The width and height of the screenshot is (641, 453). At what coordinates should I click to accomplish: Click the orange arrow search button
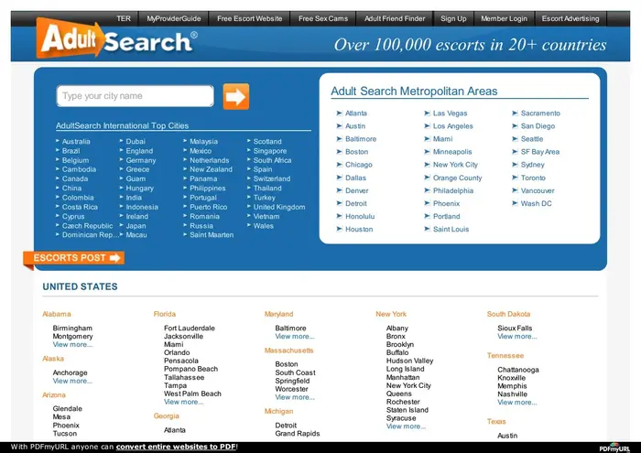click(x=236, y=97)
